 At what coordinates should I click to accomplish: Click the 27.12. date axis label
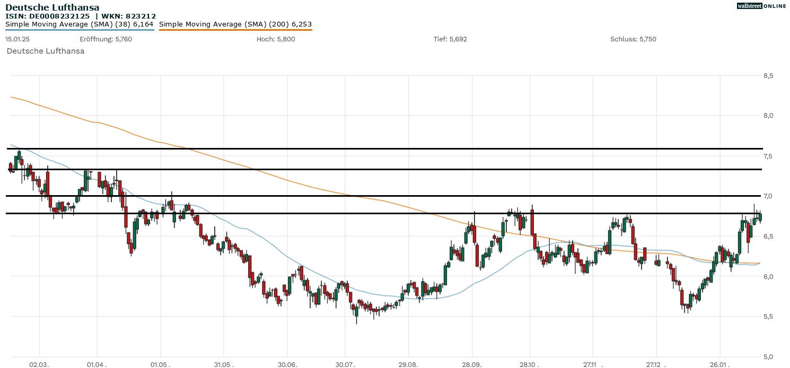coord(656,365)
